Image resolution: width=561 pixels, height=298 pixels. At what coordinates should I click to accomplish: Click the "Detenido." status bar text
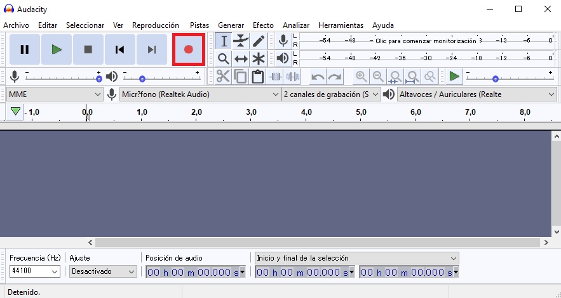(24, 292)
